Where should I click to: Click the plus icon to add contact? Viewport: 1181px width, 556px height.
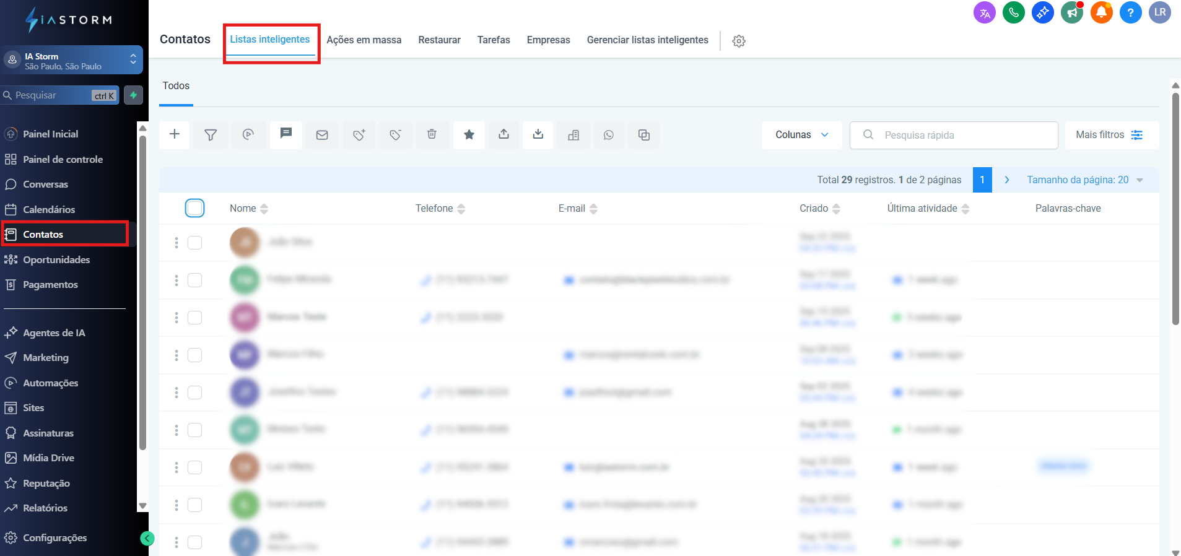point(175,134)
